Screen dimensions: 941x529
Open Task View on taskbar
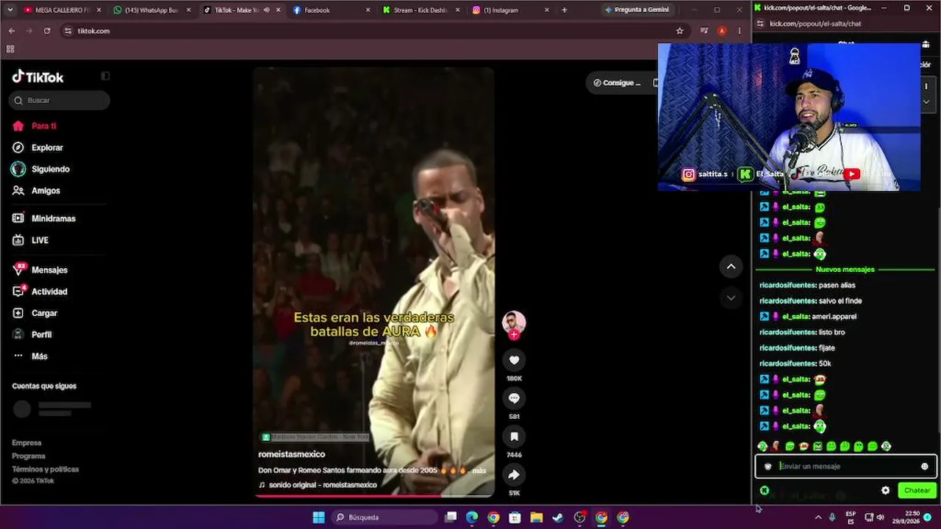coord(451,517)
